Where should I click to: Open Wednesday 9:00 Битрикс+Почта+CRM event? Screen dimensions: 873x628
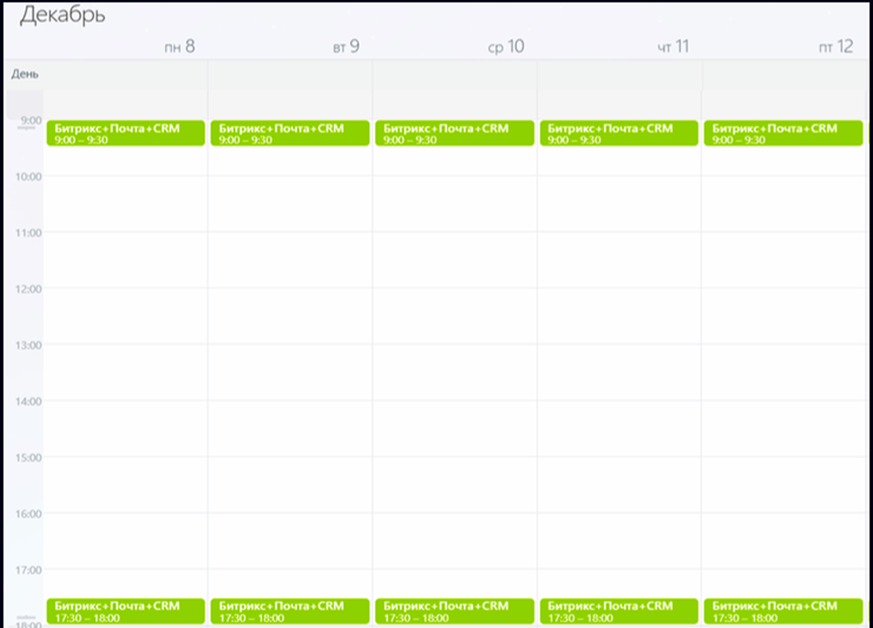point(455,133)
